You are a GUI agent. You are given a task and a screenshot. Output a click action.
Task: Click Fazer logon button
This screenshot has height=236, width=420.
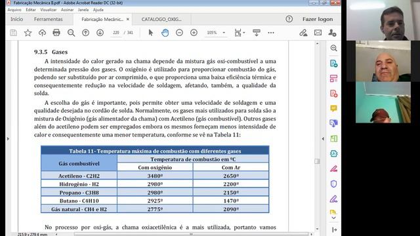pyautogui.click(x=318, y=19)
